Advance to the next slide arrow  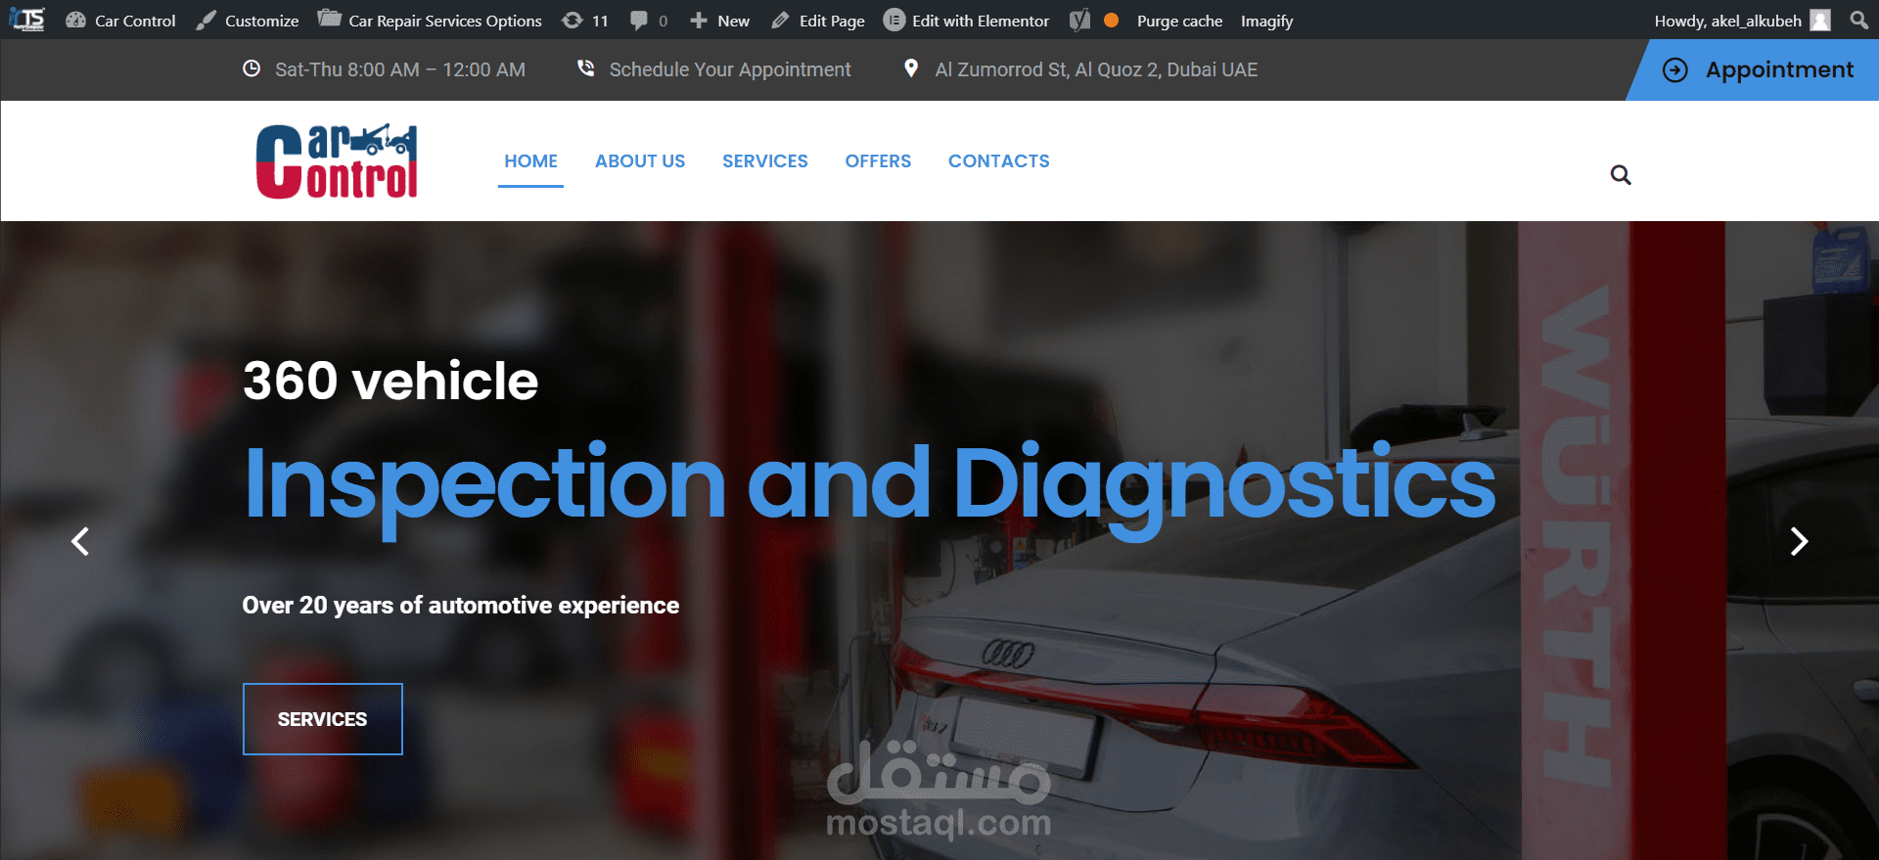1799,541
